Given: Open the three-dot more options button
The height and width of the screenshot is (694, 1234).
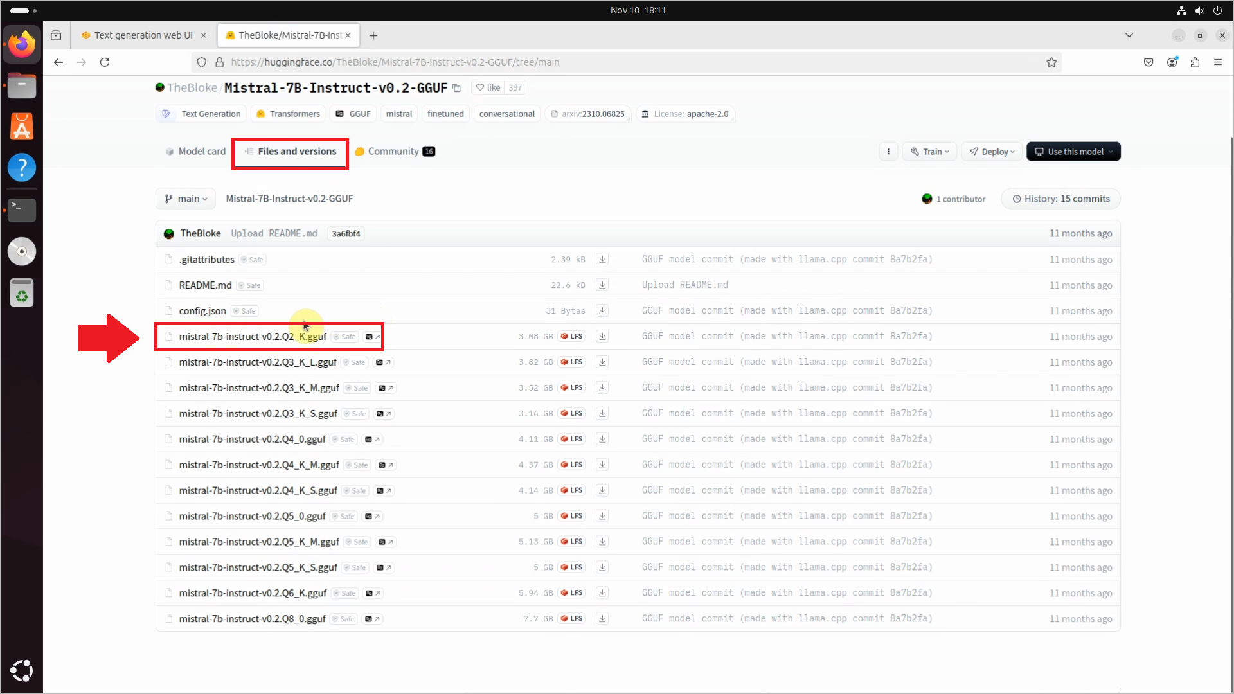Looking at the screenshot, I should [888, 152].
